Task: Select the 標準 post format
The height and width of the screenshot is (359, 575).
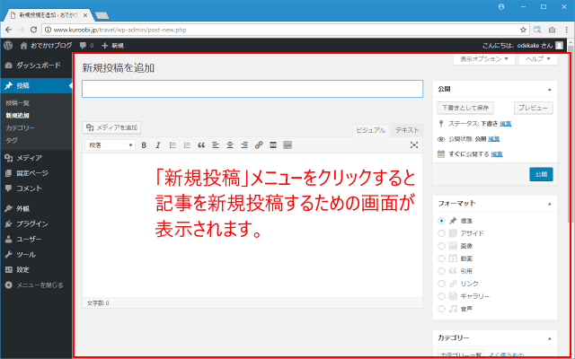Action: point(441,221)
